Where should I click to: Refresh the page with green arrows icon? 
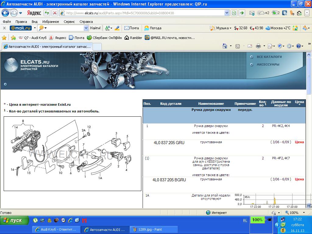47,13
